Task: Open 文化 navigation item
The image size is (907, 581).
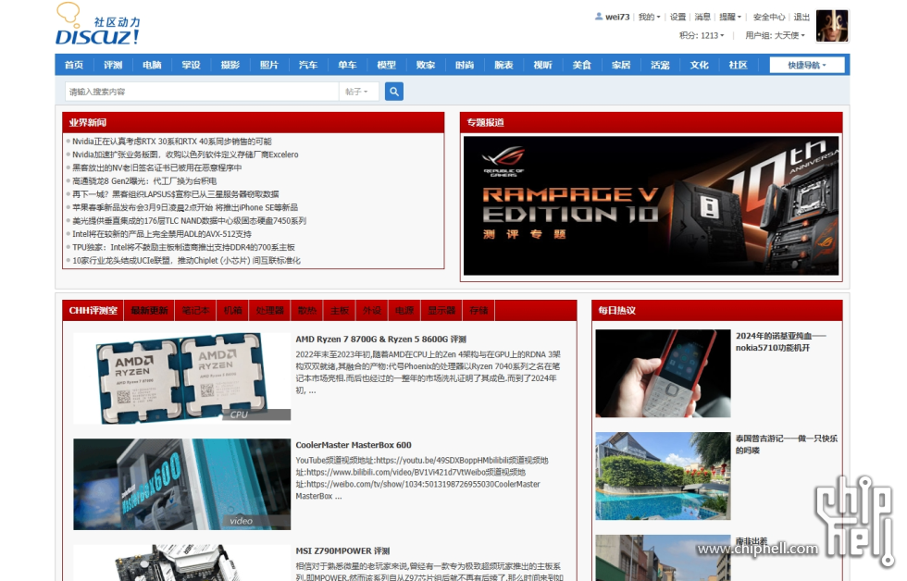Action: pos(699,66)
